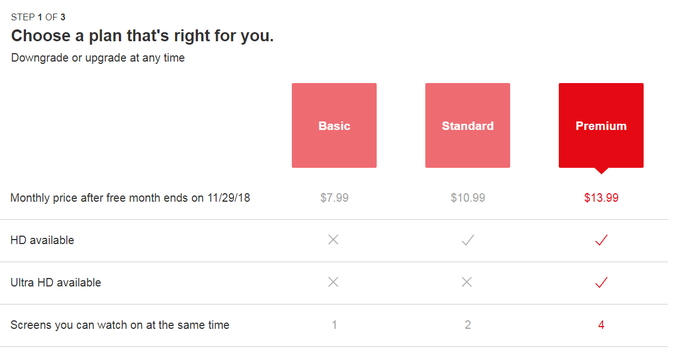The width and height of the screenshot is (677, 352).
Task: Click the Standard Ultra HD X icon
Action: (467, 282)
